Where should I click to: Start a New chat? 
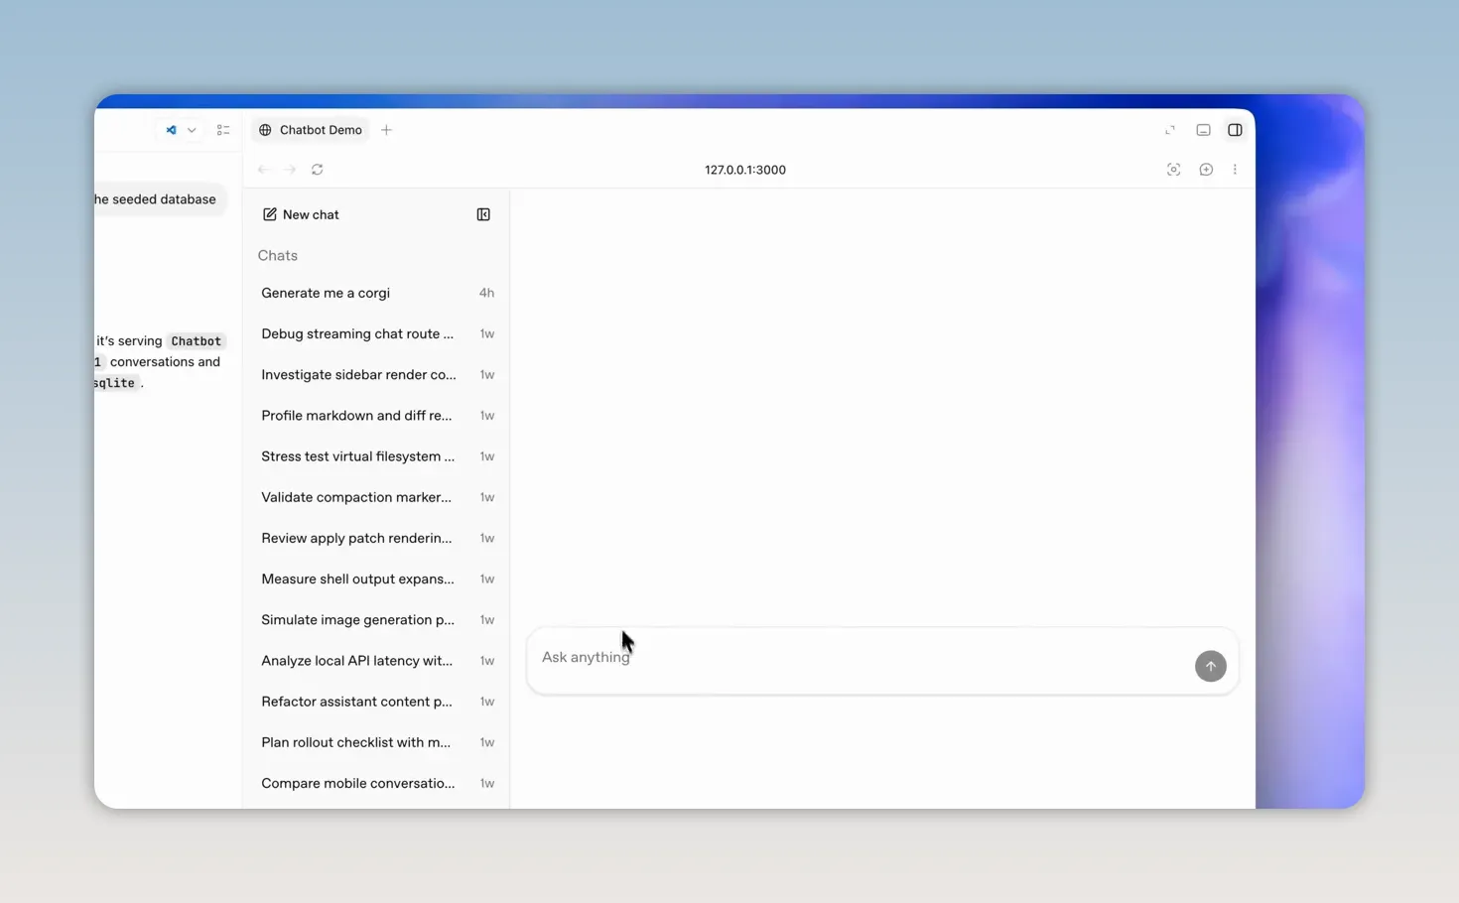pyautogui.click(x=301, y=214)
